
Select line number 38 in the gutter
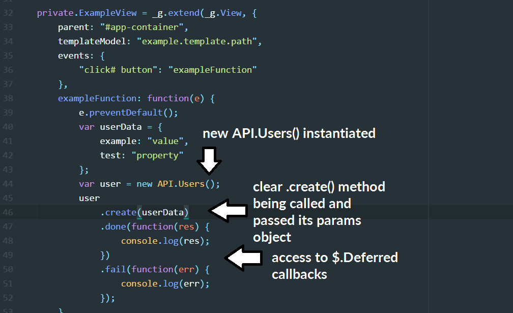coord(8,98)
